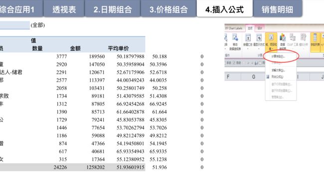Select the cell with 51.936
Image resolution: width=324 pixels, height=182 pixels.
click(x=160, y=168)
